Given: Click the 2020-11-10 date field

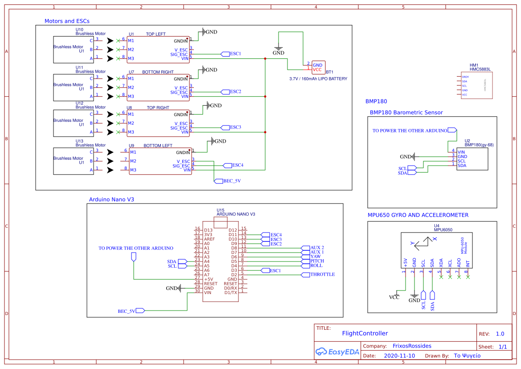Looking at the screenshot, I should coord(399,356).
